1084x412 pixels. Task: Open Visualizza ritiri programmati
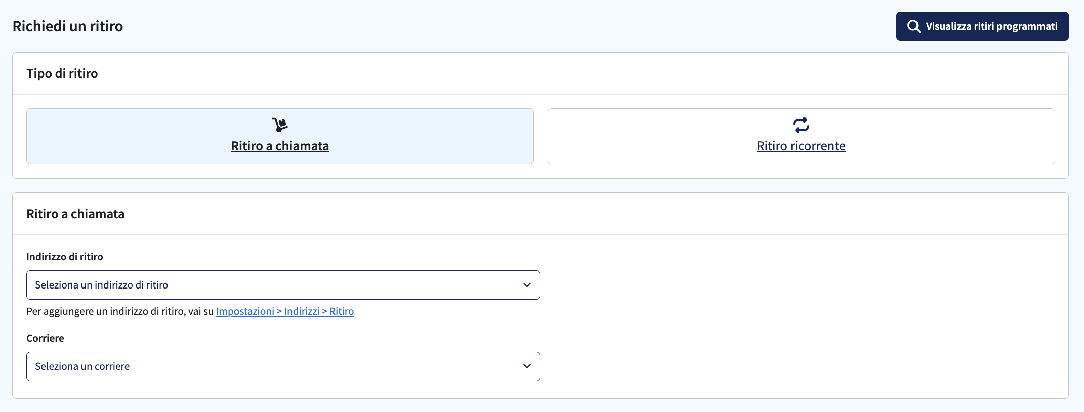[x=982, y=26]
